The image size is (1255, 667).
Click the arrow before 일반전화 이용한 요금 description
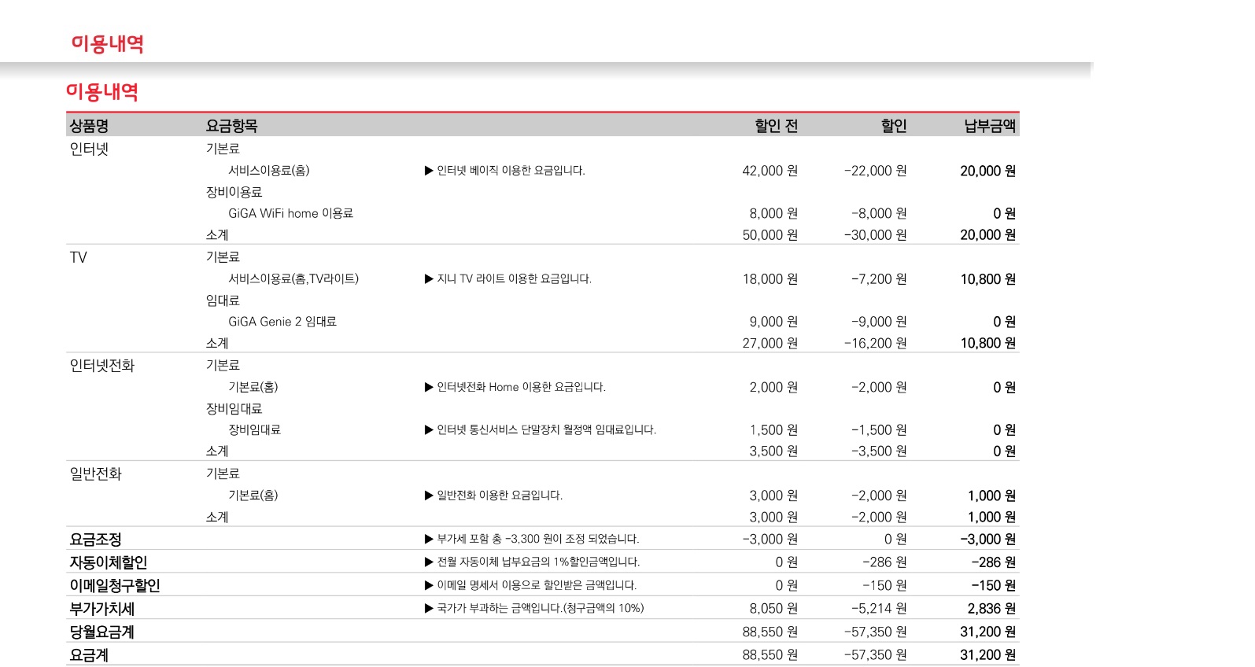point(429,496)
